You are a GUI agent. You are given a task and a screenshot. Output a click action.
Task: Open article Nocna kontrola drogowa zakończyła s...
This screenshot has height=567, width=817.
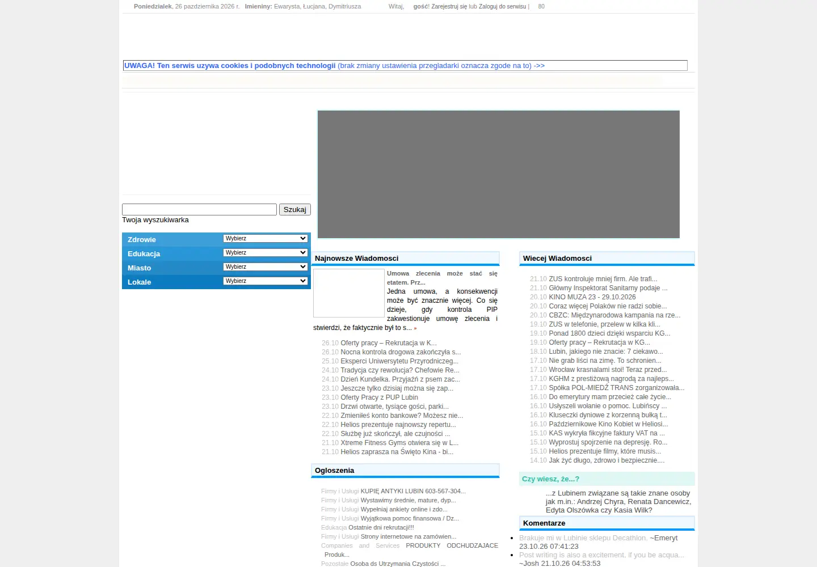coord(401,352)
